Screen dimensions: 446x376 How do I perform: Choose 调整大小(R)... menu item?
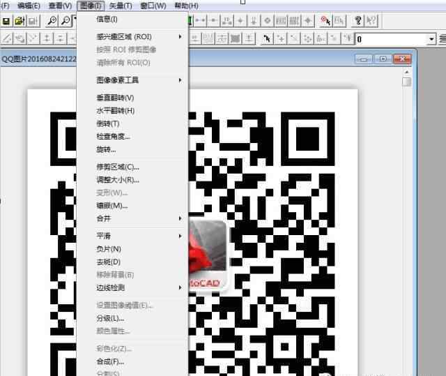point(132,180)
